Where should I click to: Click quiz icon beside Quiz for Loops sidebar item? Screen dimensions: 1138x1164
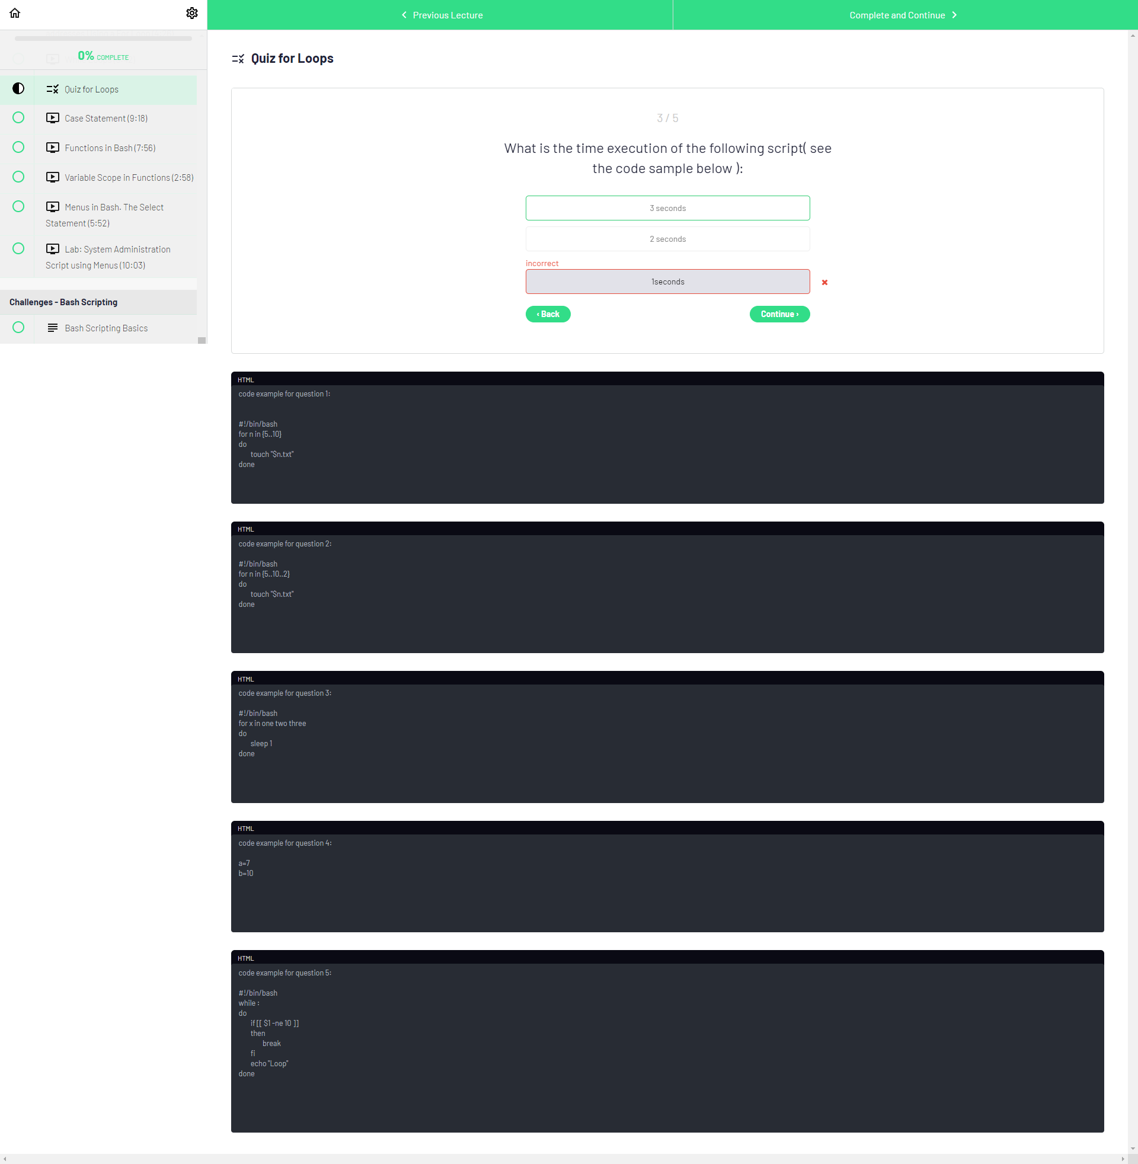click(53, 89)
